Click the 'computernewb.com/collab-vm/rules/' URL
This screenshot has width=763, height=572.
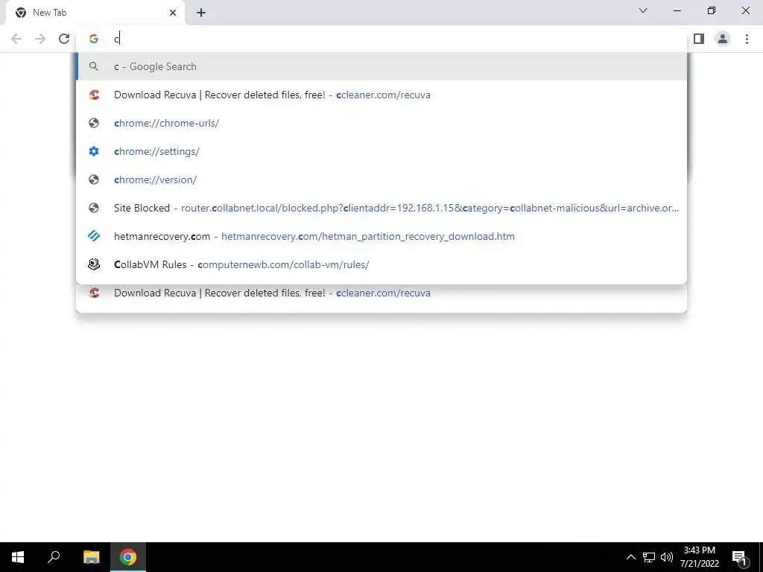[x=283, y=264]
